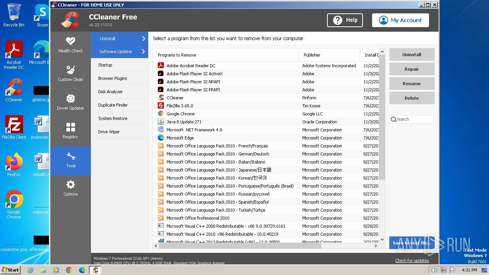Select the Adobe Acrobat Reader DC icon in the program list
Screen dimensions: 489x275
[161, 66]
